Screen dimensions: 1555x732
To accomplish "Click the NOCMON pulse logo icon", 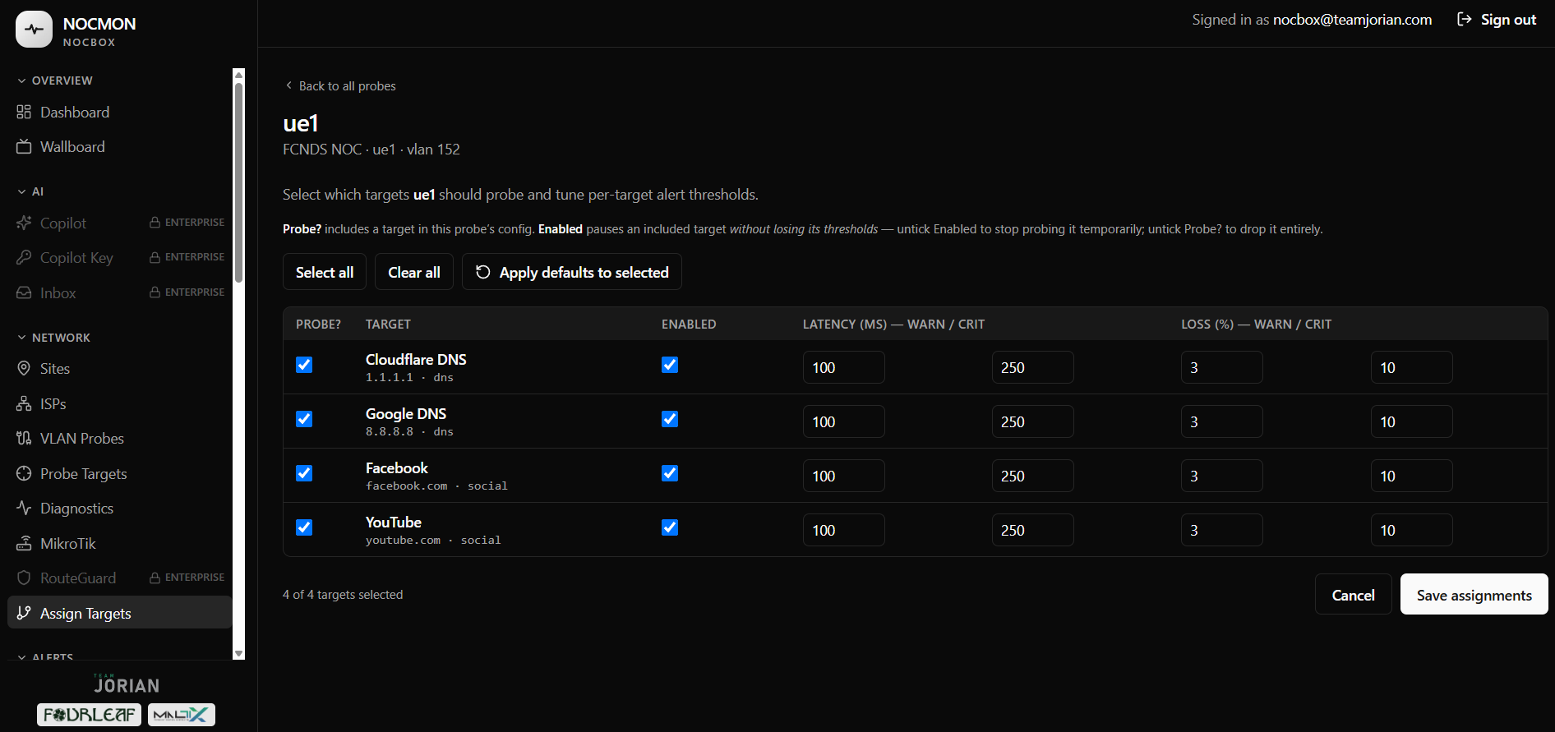I will point(34,30).
